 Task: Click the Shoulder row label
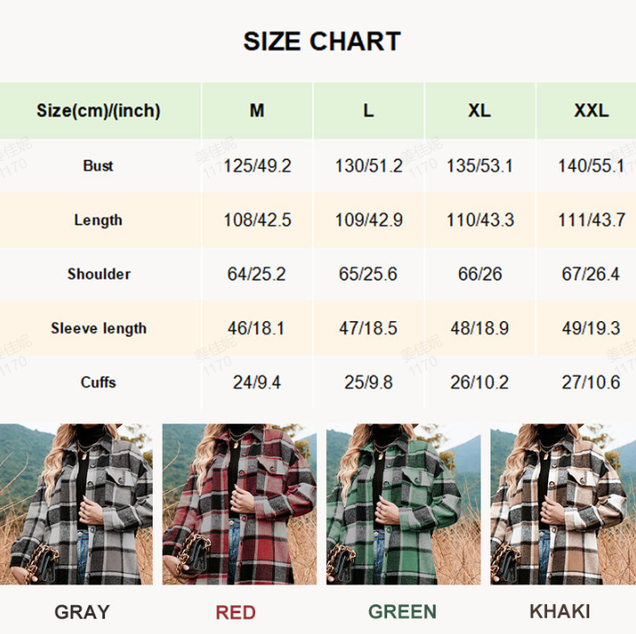99,274
